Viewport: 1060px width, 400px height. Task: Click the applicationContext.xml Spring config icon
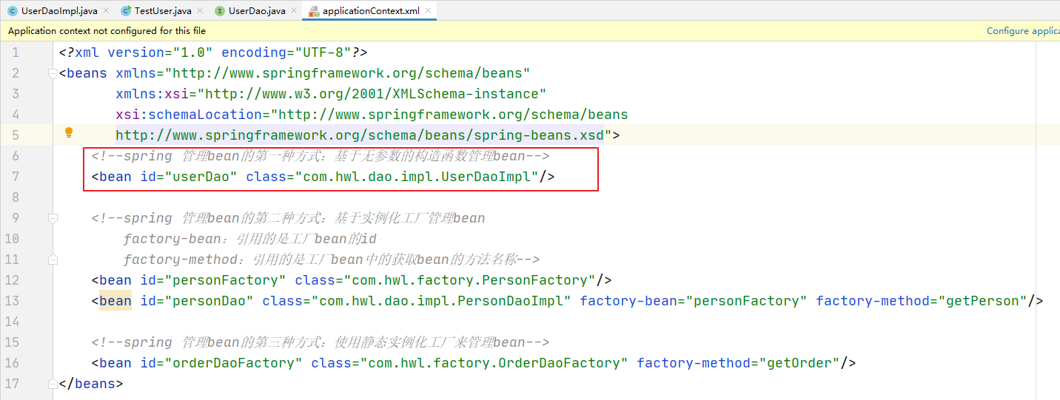coord(314,11)
